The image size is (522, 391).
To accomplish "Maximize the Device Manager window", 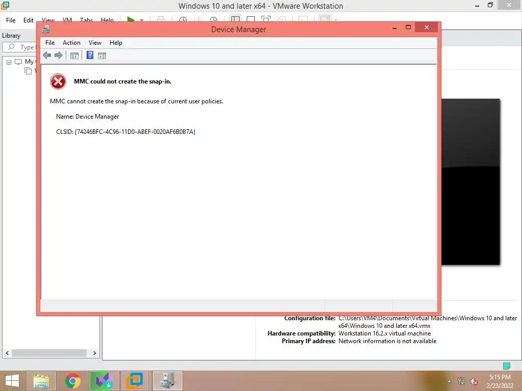I will [x=408, y=27].
